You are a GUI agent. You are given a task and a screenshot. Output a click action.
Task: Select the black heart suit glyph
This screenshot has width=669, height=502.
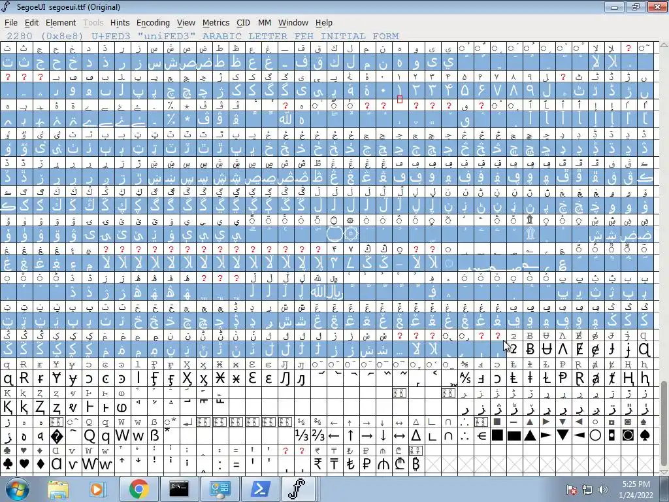coord(24,463)
